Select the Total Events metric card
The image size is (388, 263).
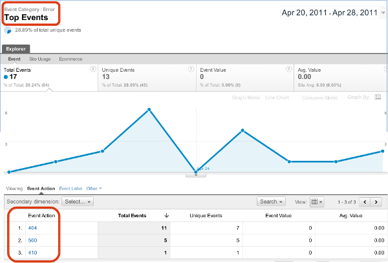[x=49, y=78]
